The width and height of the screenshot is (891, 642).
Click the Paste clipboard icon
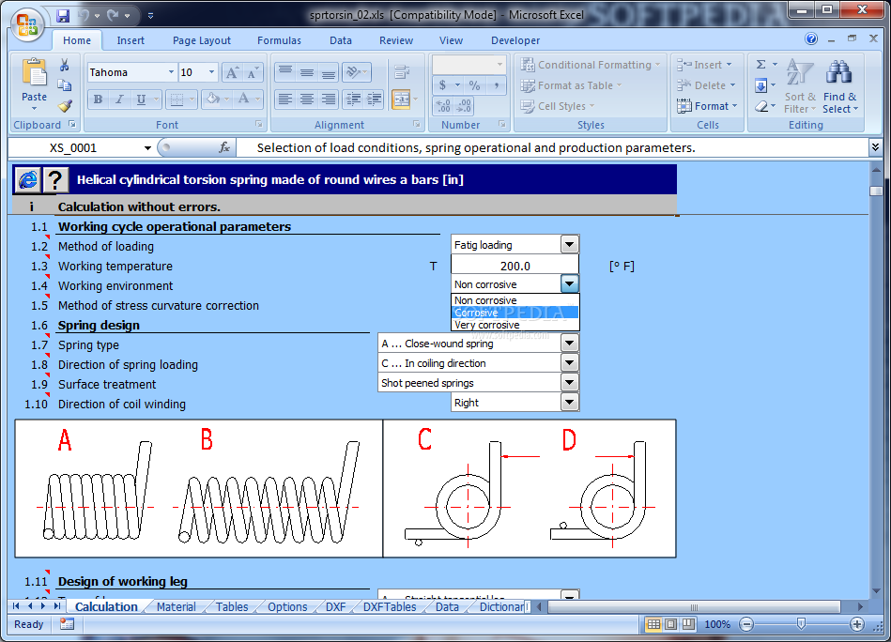point(34,74)
